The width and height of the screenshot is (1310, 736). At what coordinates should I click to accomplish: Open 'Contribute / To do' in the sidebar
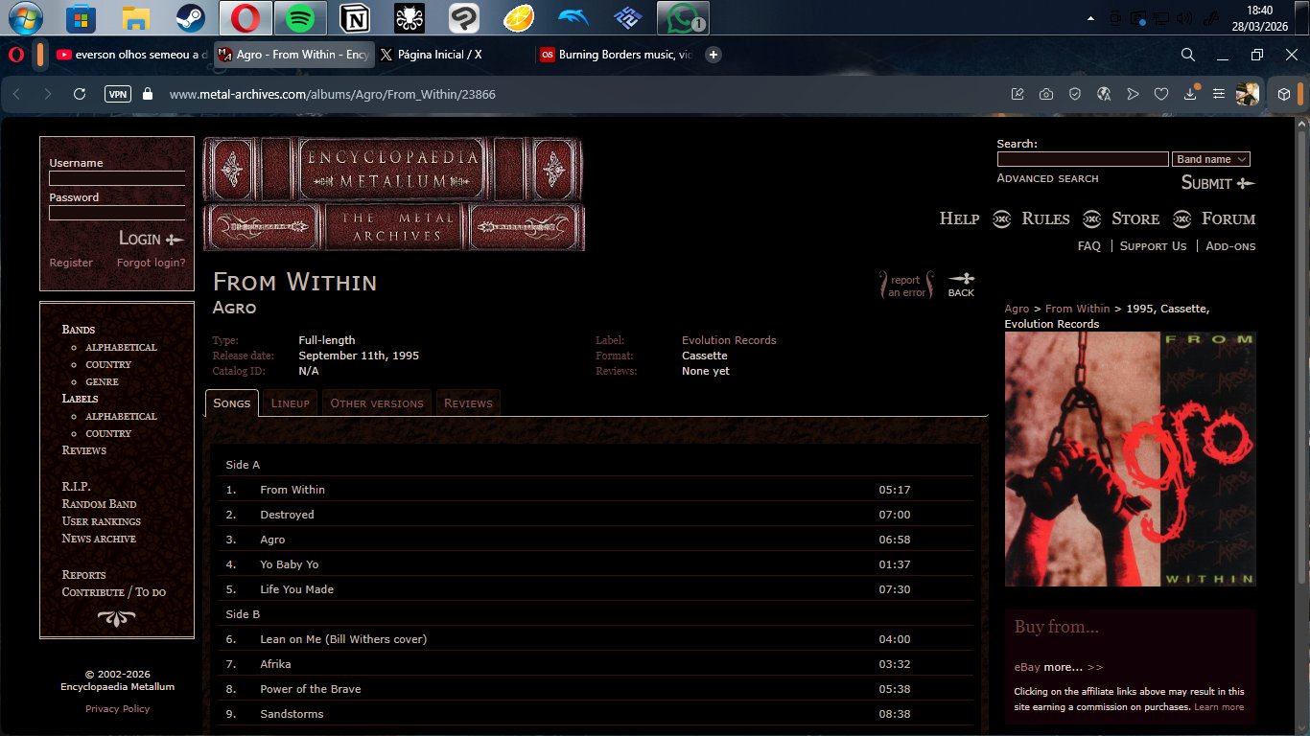point(113,592)
